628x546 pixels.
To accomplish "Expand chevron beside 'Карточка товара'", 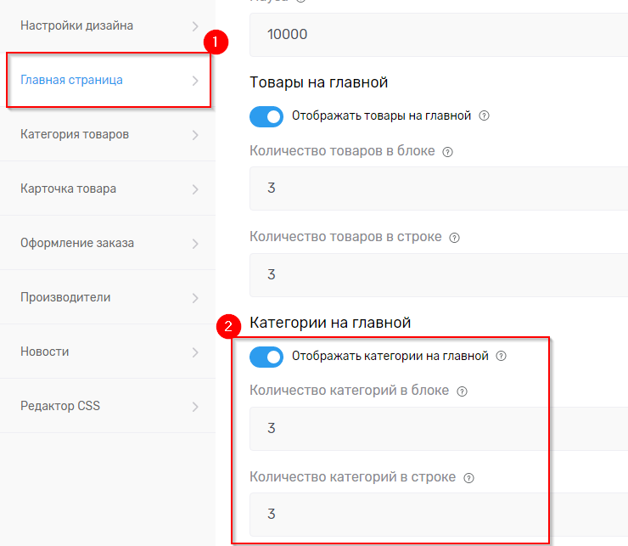I will [195, 189].
